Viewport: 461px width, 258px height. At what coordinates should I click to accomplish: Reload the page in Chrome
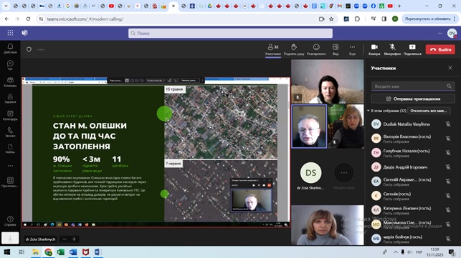pos(28,19)
